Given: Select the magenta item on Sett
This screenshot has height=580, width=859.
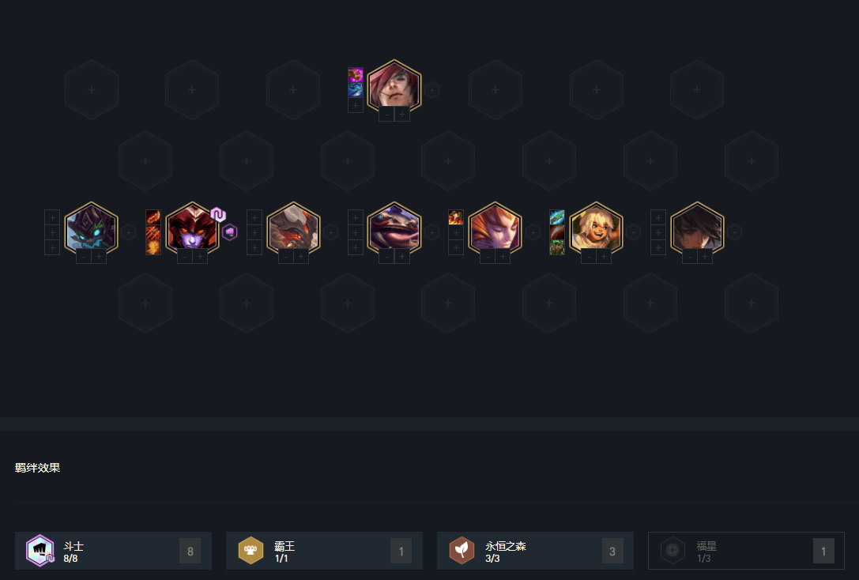Looking at the screenshot, I should pos(356,75).
